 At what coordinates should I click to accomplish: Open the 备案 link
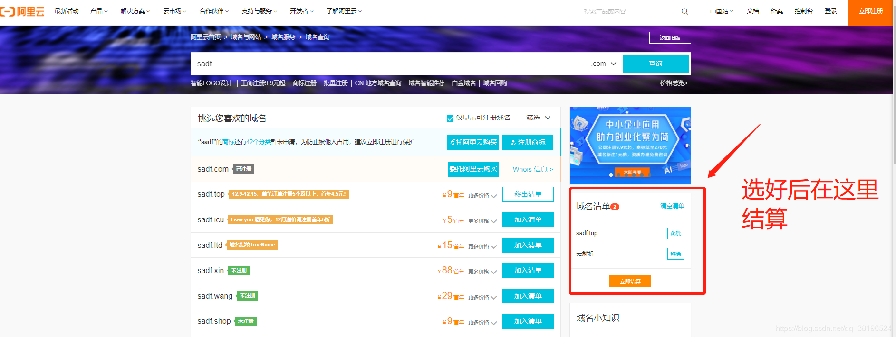click(x=777, y=11)
